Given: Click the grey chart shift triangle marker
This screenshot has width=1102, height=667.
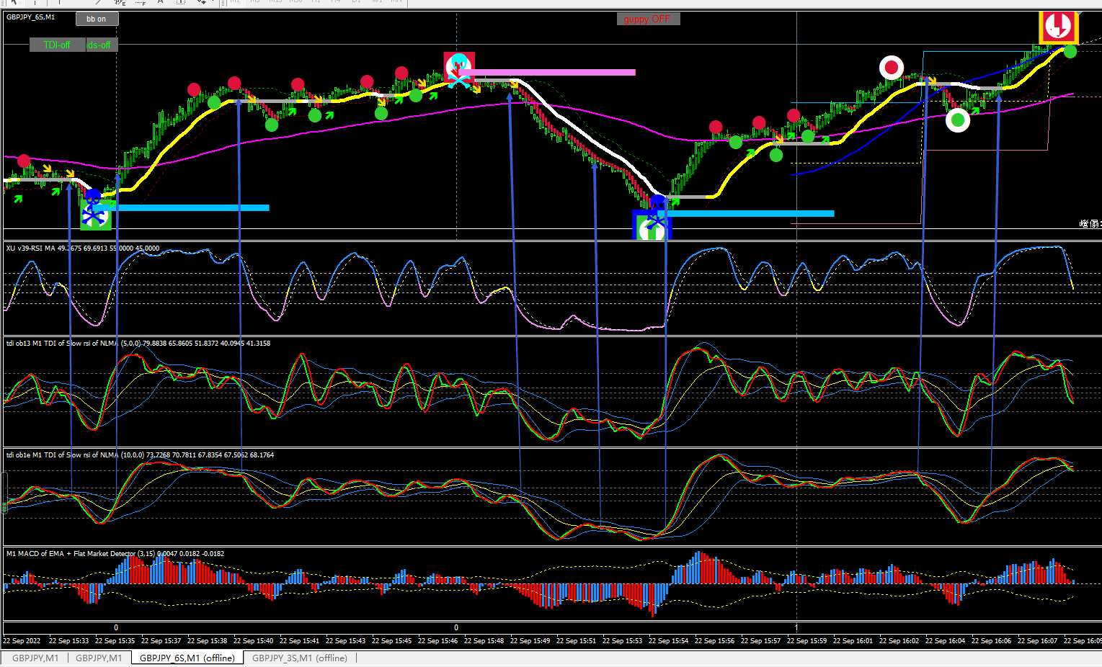Looking at the screenshot, I should pyautogui.click(x=1080, y=13).
